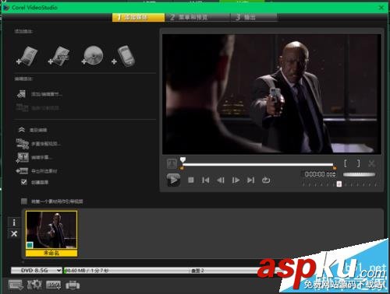390x294 pixels.
Task: Open add/edit chapter option
Action: (39, 94)
